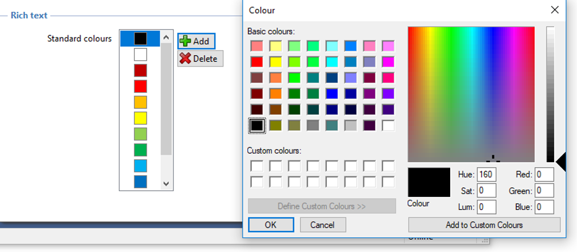Click Add to Custom Colours button
The height and width of the screenshot is (252, 577).
click(484, 225)
